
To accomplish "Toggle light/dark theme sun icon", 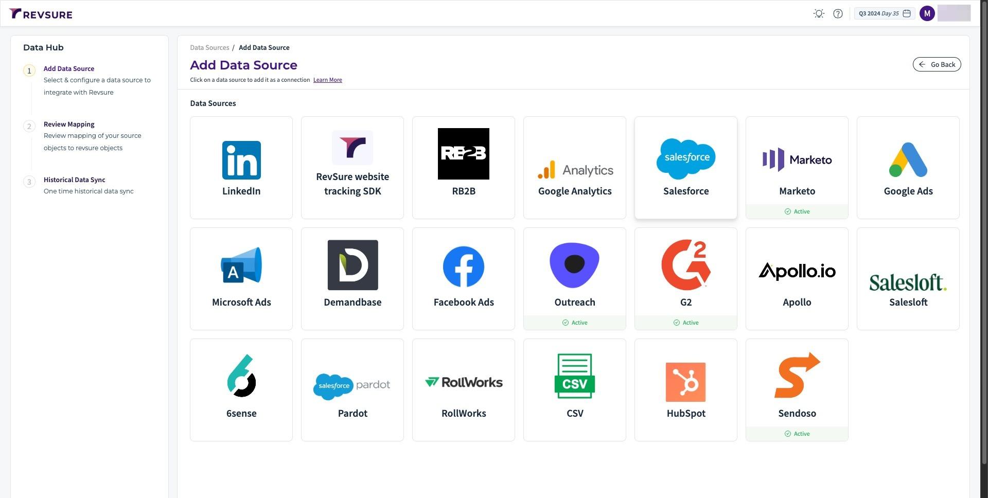I will [x=819, y=14].
